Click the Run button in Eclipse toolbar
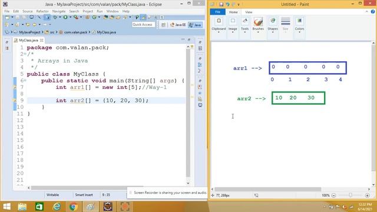Viewport: 377px width, 212px height. (65, 17)
